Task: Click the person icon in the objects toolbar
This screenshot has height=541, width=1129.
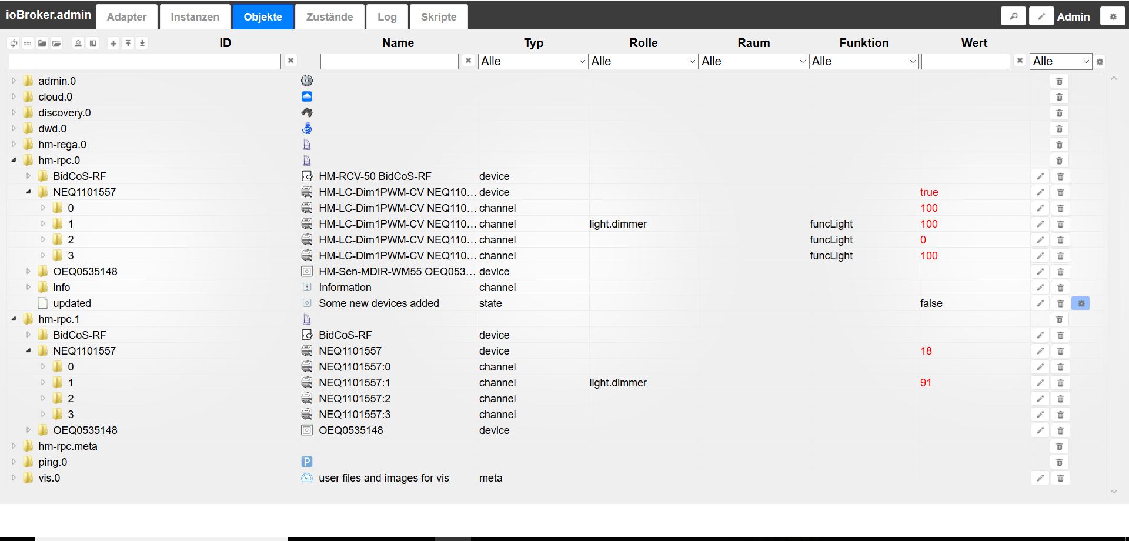Action: [78, 43]
